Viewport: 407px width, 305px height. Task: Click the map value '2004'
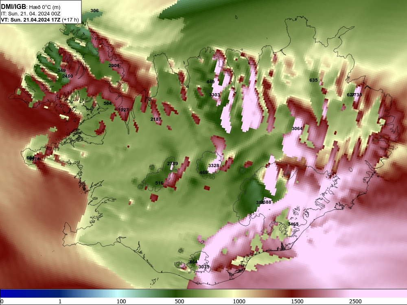(x=114, y=65)
